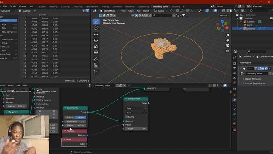273x154 pixels.
Task: Switch to the Modeling workspace tab
Action: [x=53, y=7]
